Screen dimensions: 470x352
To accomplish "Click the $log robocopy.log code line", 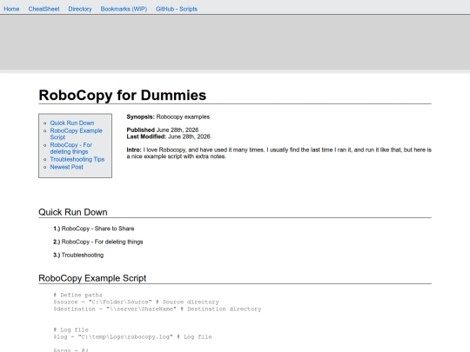I will pyautogui.click(x=132, y=336).
